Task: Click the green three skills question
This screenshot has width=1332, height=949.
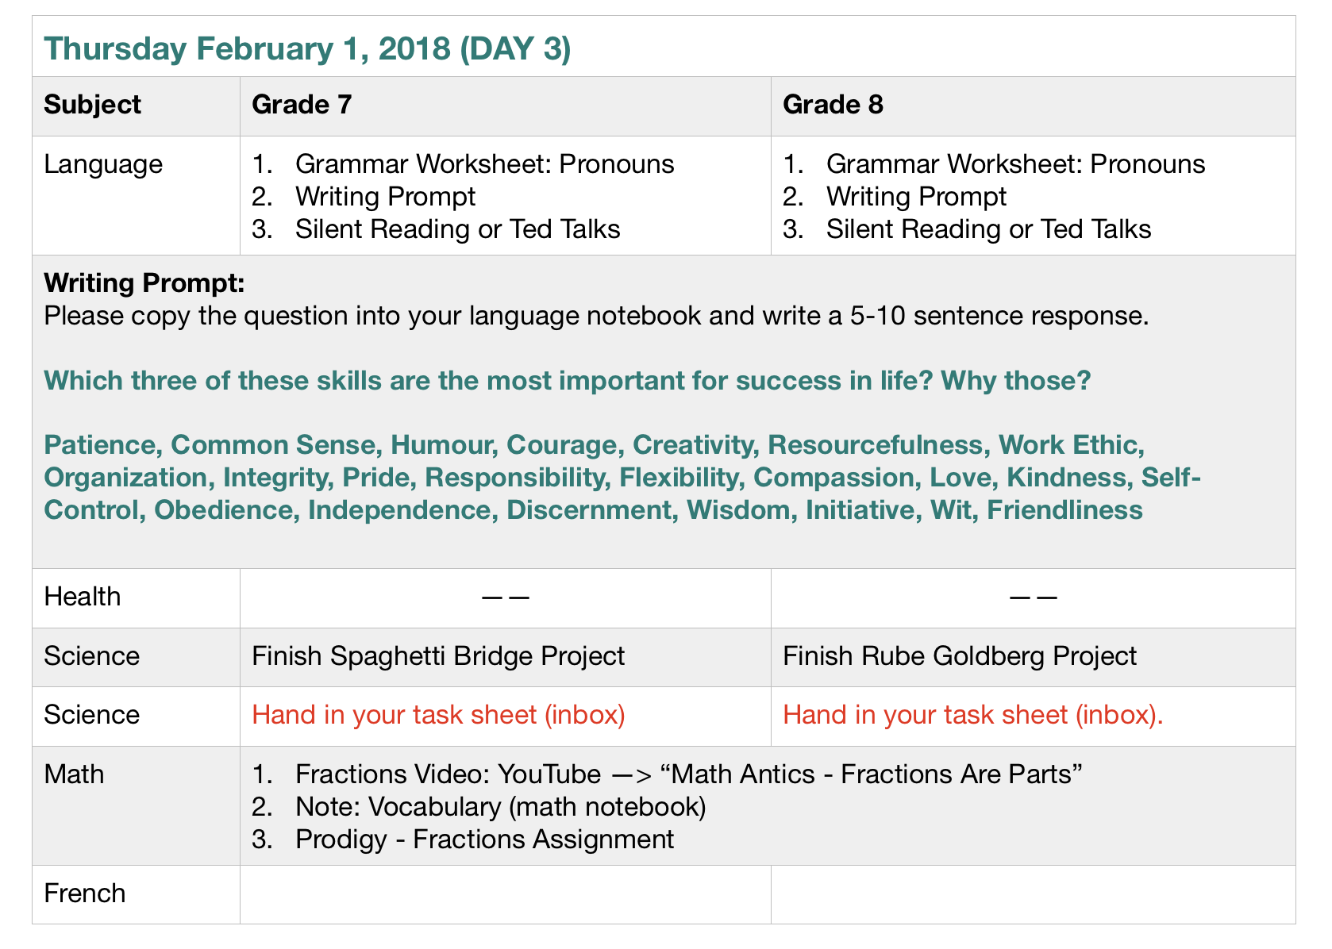Action: coord(567,381)
